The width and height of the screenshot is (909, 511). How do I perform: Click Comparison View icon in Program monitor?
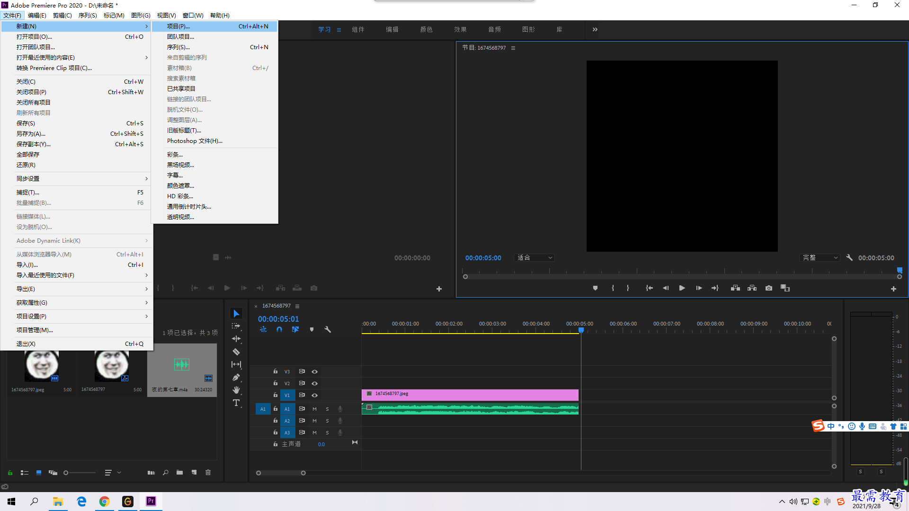(785, 288)
